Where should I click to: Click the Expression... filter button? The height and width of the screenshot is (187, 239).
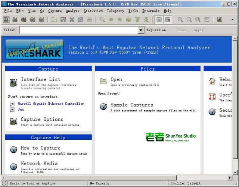(158, 30)
